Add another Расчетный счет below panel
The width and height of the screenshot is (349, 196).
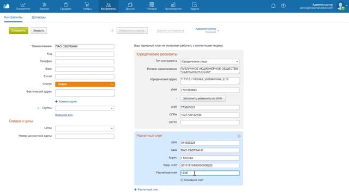pos(146,189)
